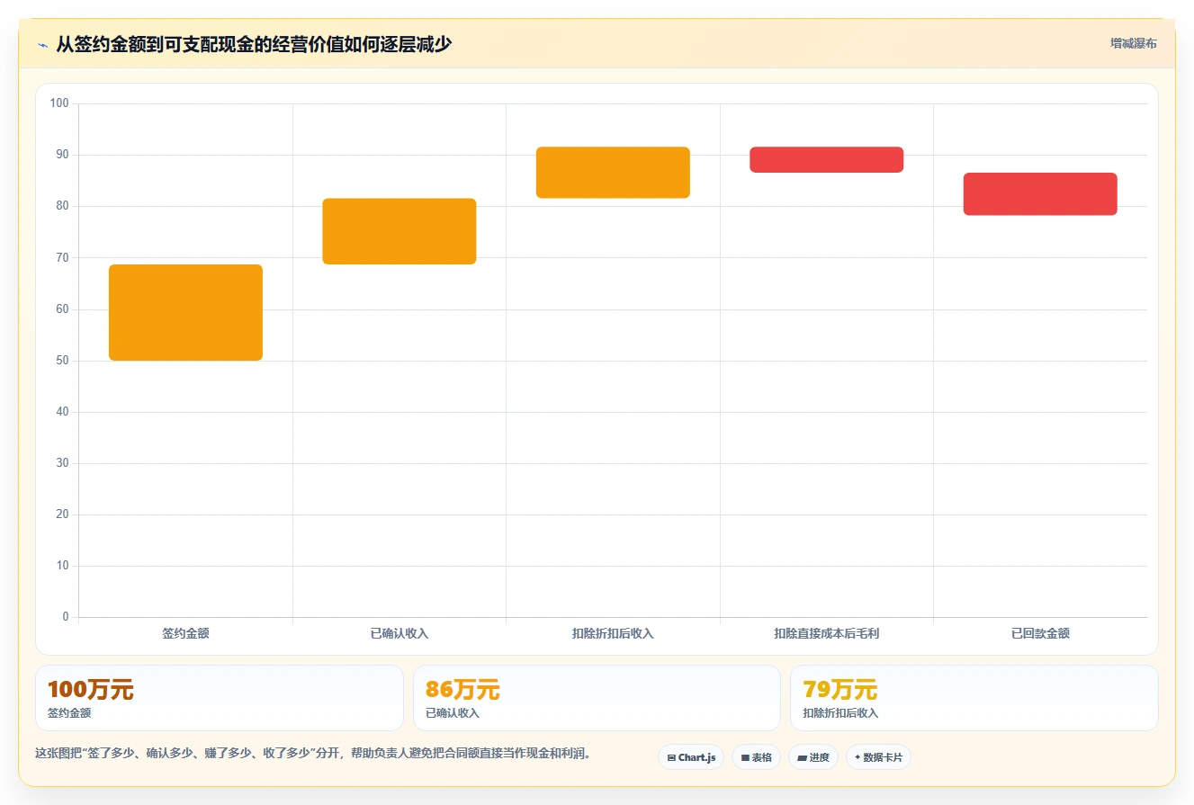
Task: Click the description text starting 这张图把
Action: point(313,754)
